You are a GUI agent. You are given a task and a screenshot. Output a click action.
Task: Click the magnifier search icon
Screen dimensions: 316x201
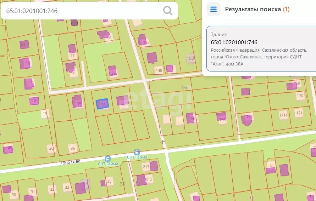pyautogui.click(x=167, y=11)
